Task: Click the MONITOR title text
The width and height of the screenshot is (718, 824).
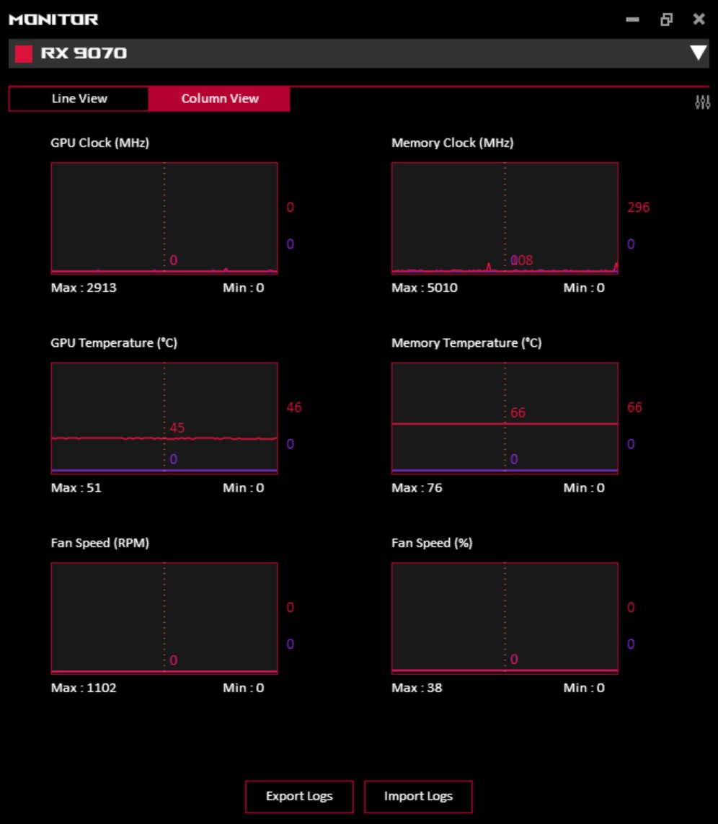Action: pos(53,19)
